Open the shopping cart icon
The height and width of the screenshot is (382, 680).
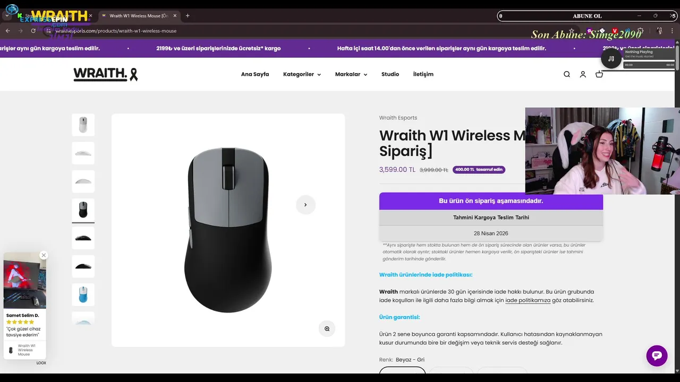599,74
